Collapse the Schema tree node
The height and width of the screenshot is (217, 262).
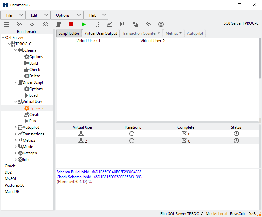pyautogui.click(x=15, y=50)
